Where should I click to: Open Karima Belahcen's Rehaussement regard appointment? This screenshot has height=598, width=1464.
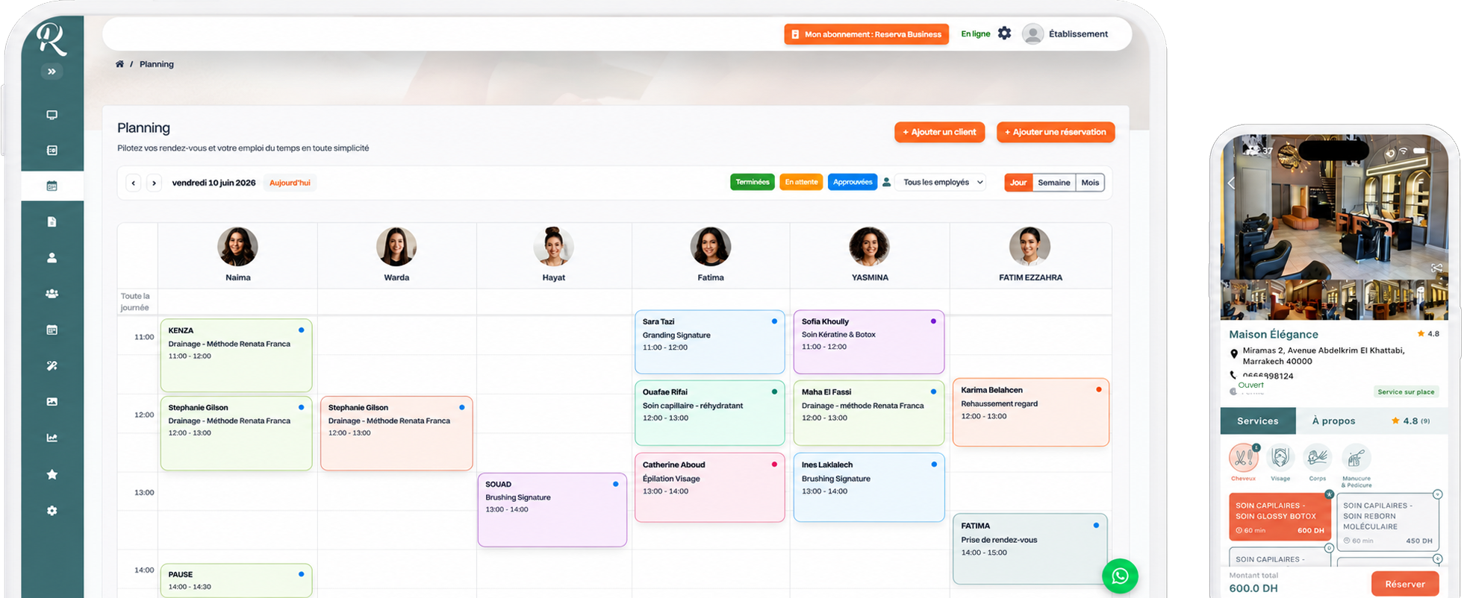[1030, 412]
